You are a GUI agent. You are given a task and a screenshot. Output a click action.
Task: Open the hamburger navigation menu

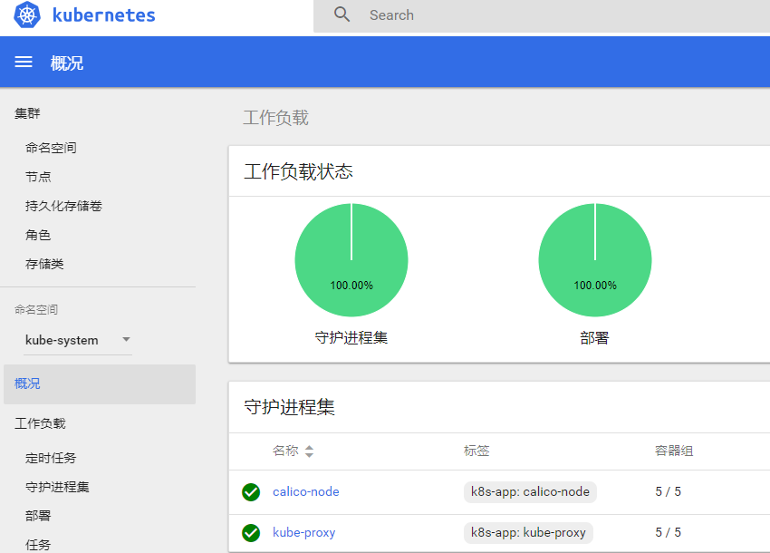point(23,62)
